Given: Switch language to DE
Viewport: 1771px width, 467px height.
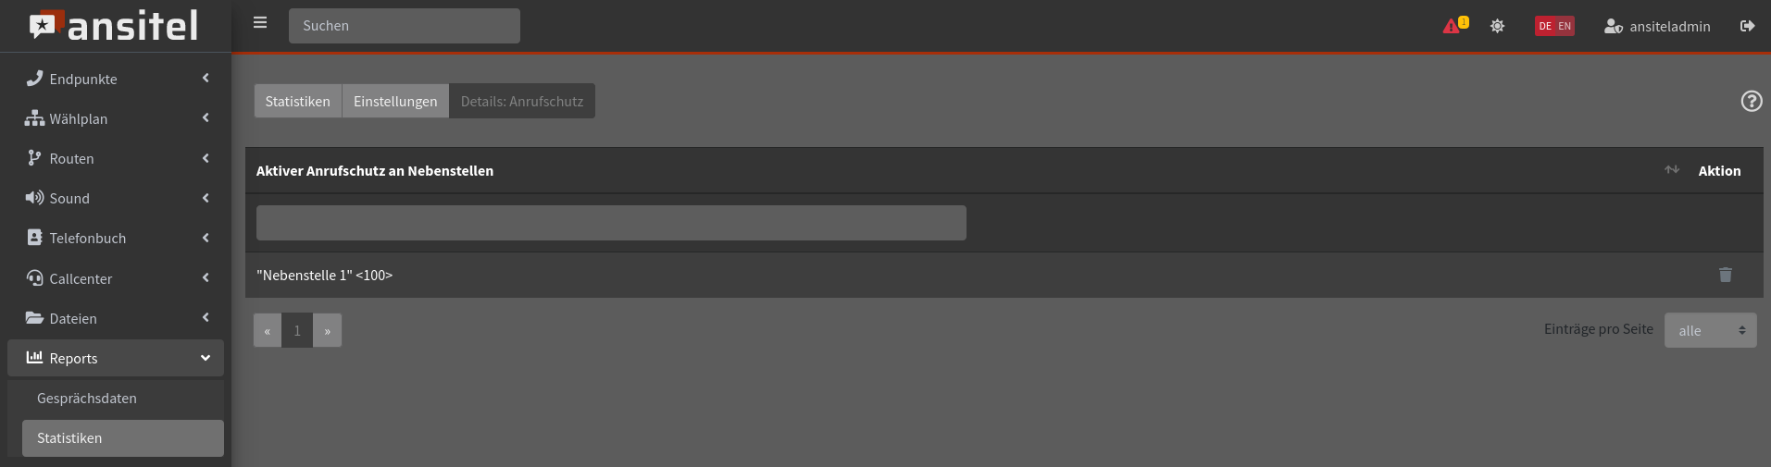Looking at the screenshot, I should [1545, 26].
